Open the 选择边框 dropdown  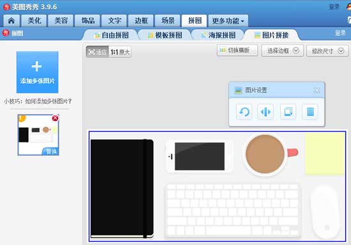click(x=283, y=51)
